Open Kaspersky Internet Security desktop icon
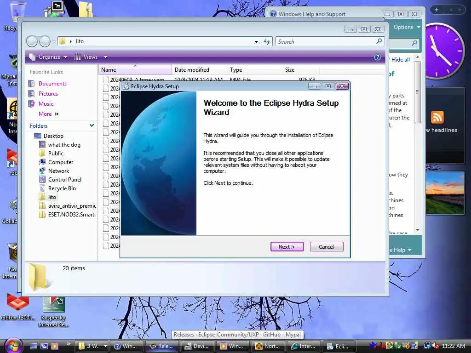The image size is (471, 353). tap(53, 312)
